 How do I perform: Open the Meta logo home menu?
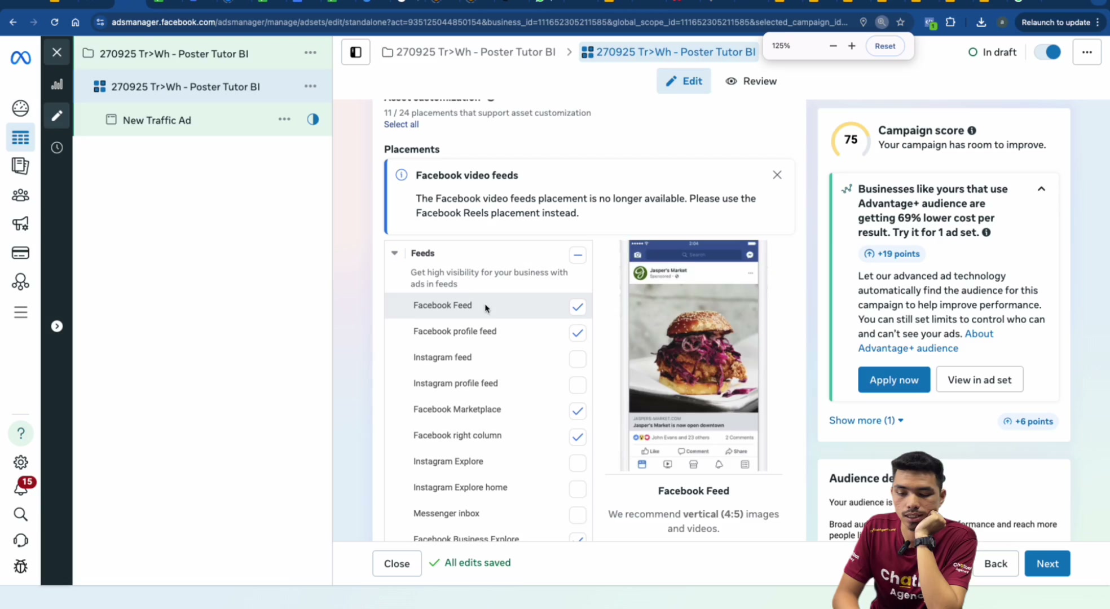(x=21, y=58)
